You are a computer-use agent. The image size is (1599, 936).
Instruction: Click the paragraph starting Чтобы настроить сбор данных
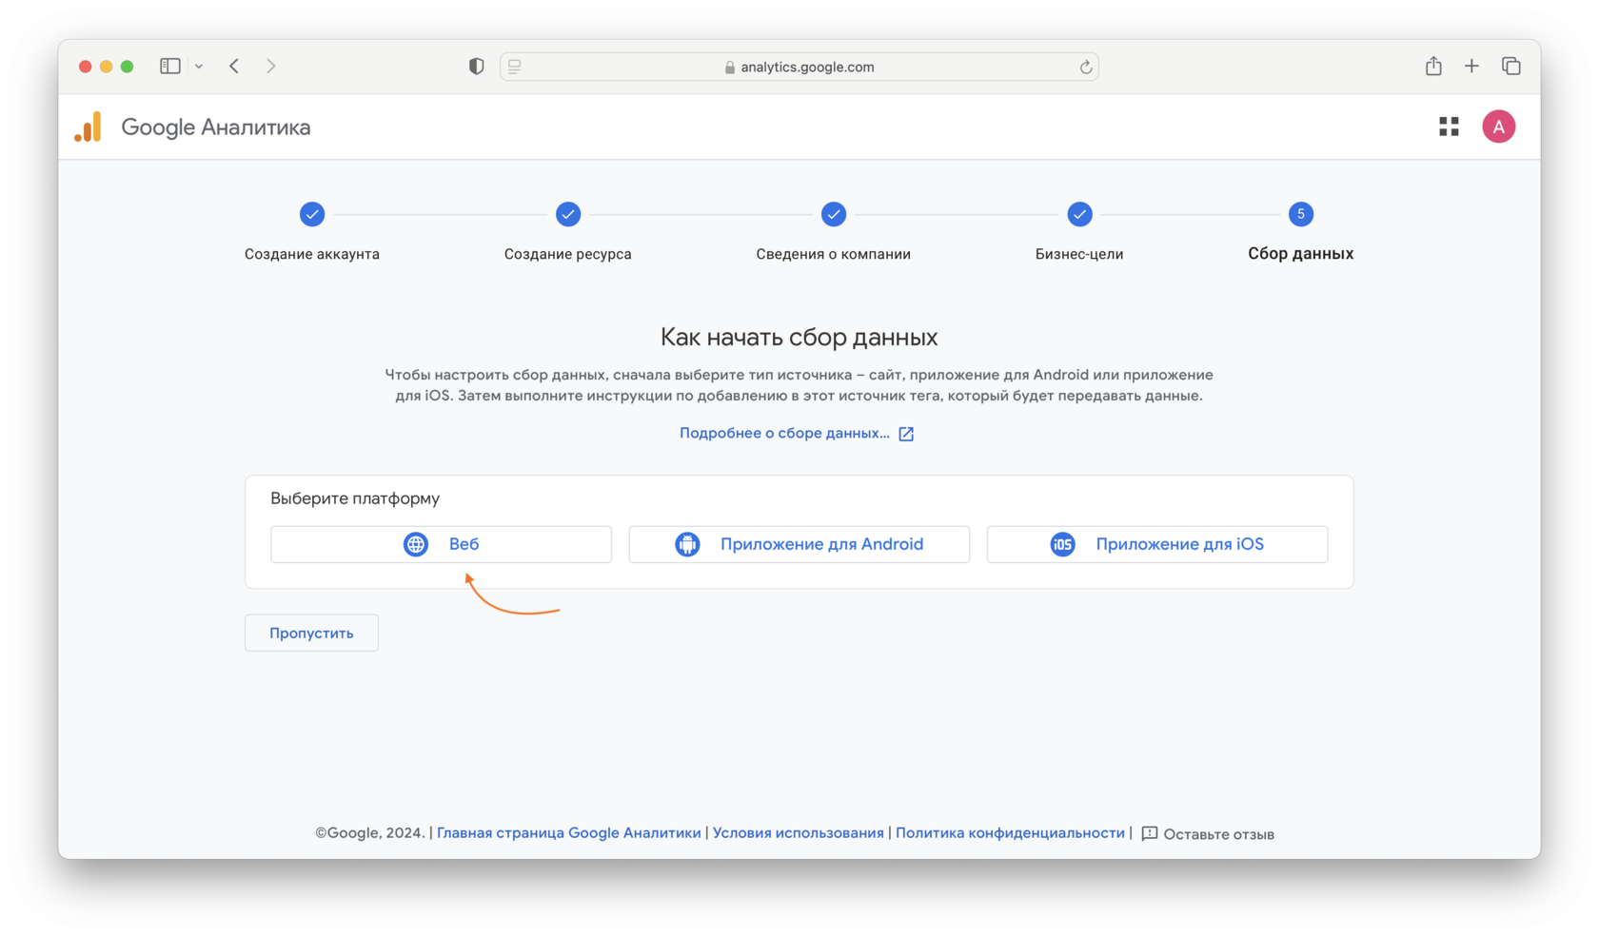pyautogui.click(x=799, y=385)
